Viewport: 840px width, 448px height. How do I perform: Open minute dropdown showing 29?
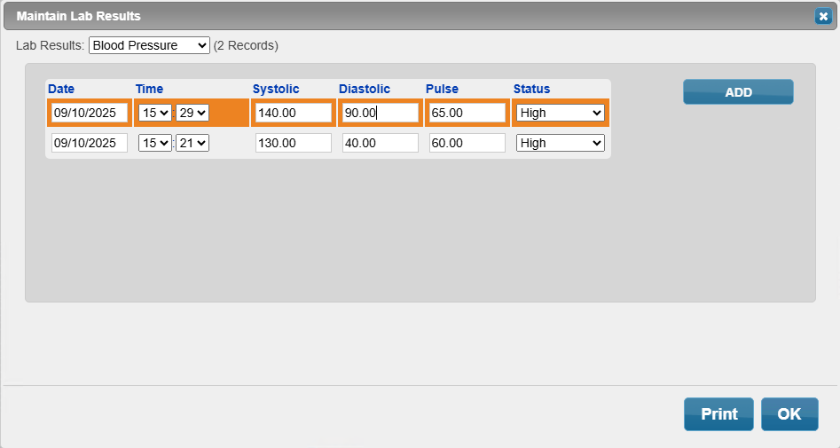click(x=192, y=113)
